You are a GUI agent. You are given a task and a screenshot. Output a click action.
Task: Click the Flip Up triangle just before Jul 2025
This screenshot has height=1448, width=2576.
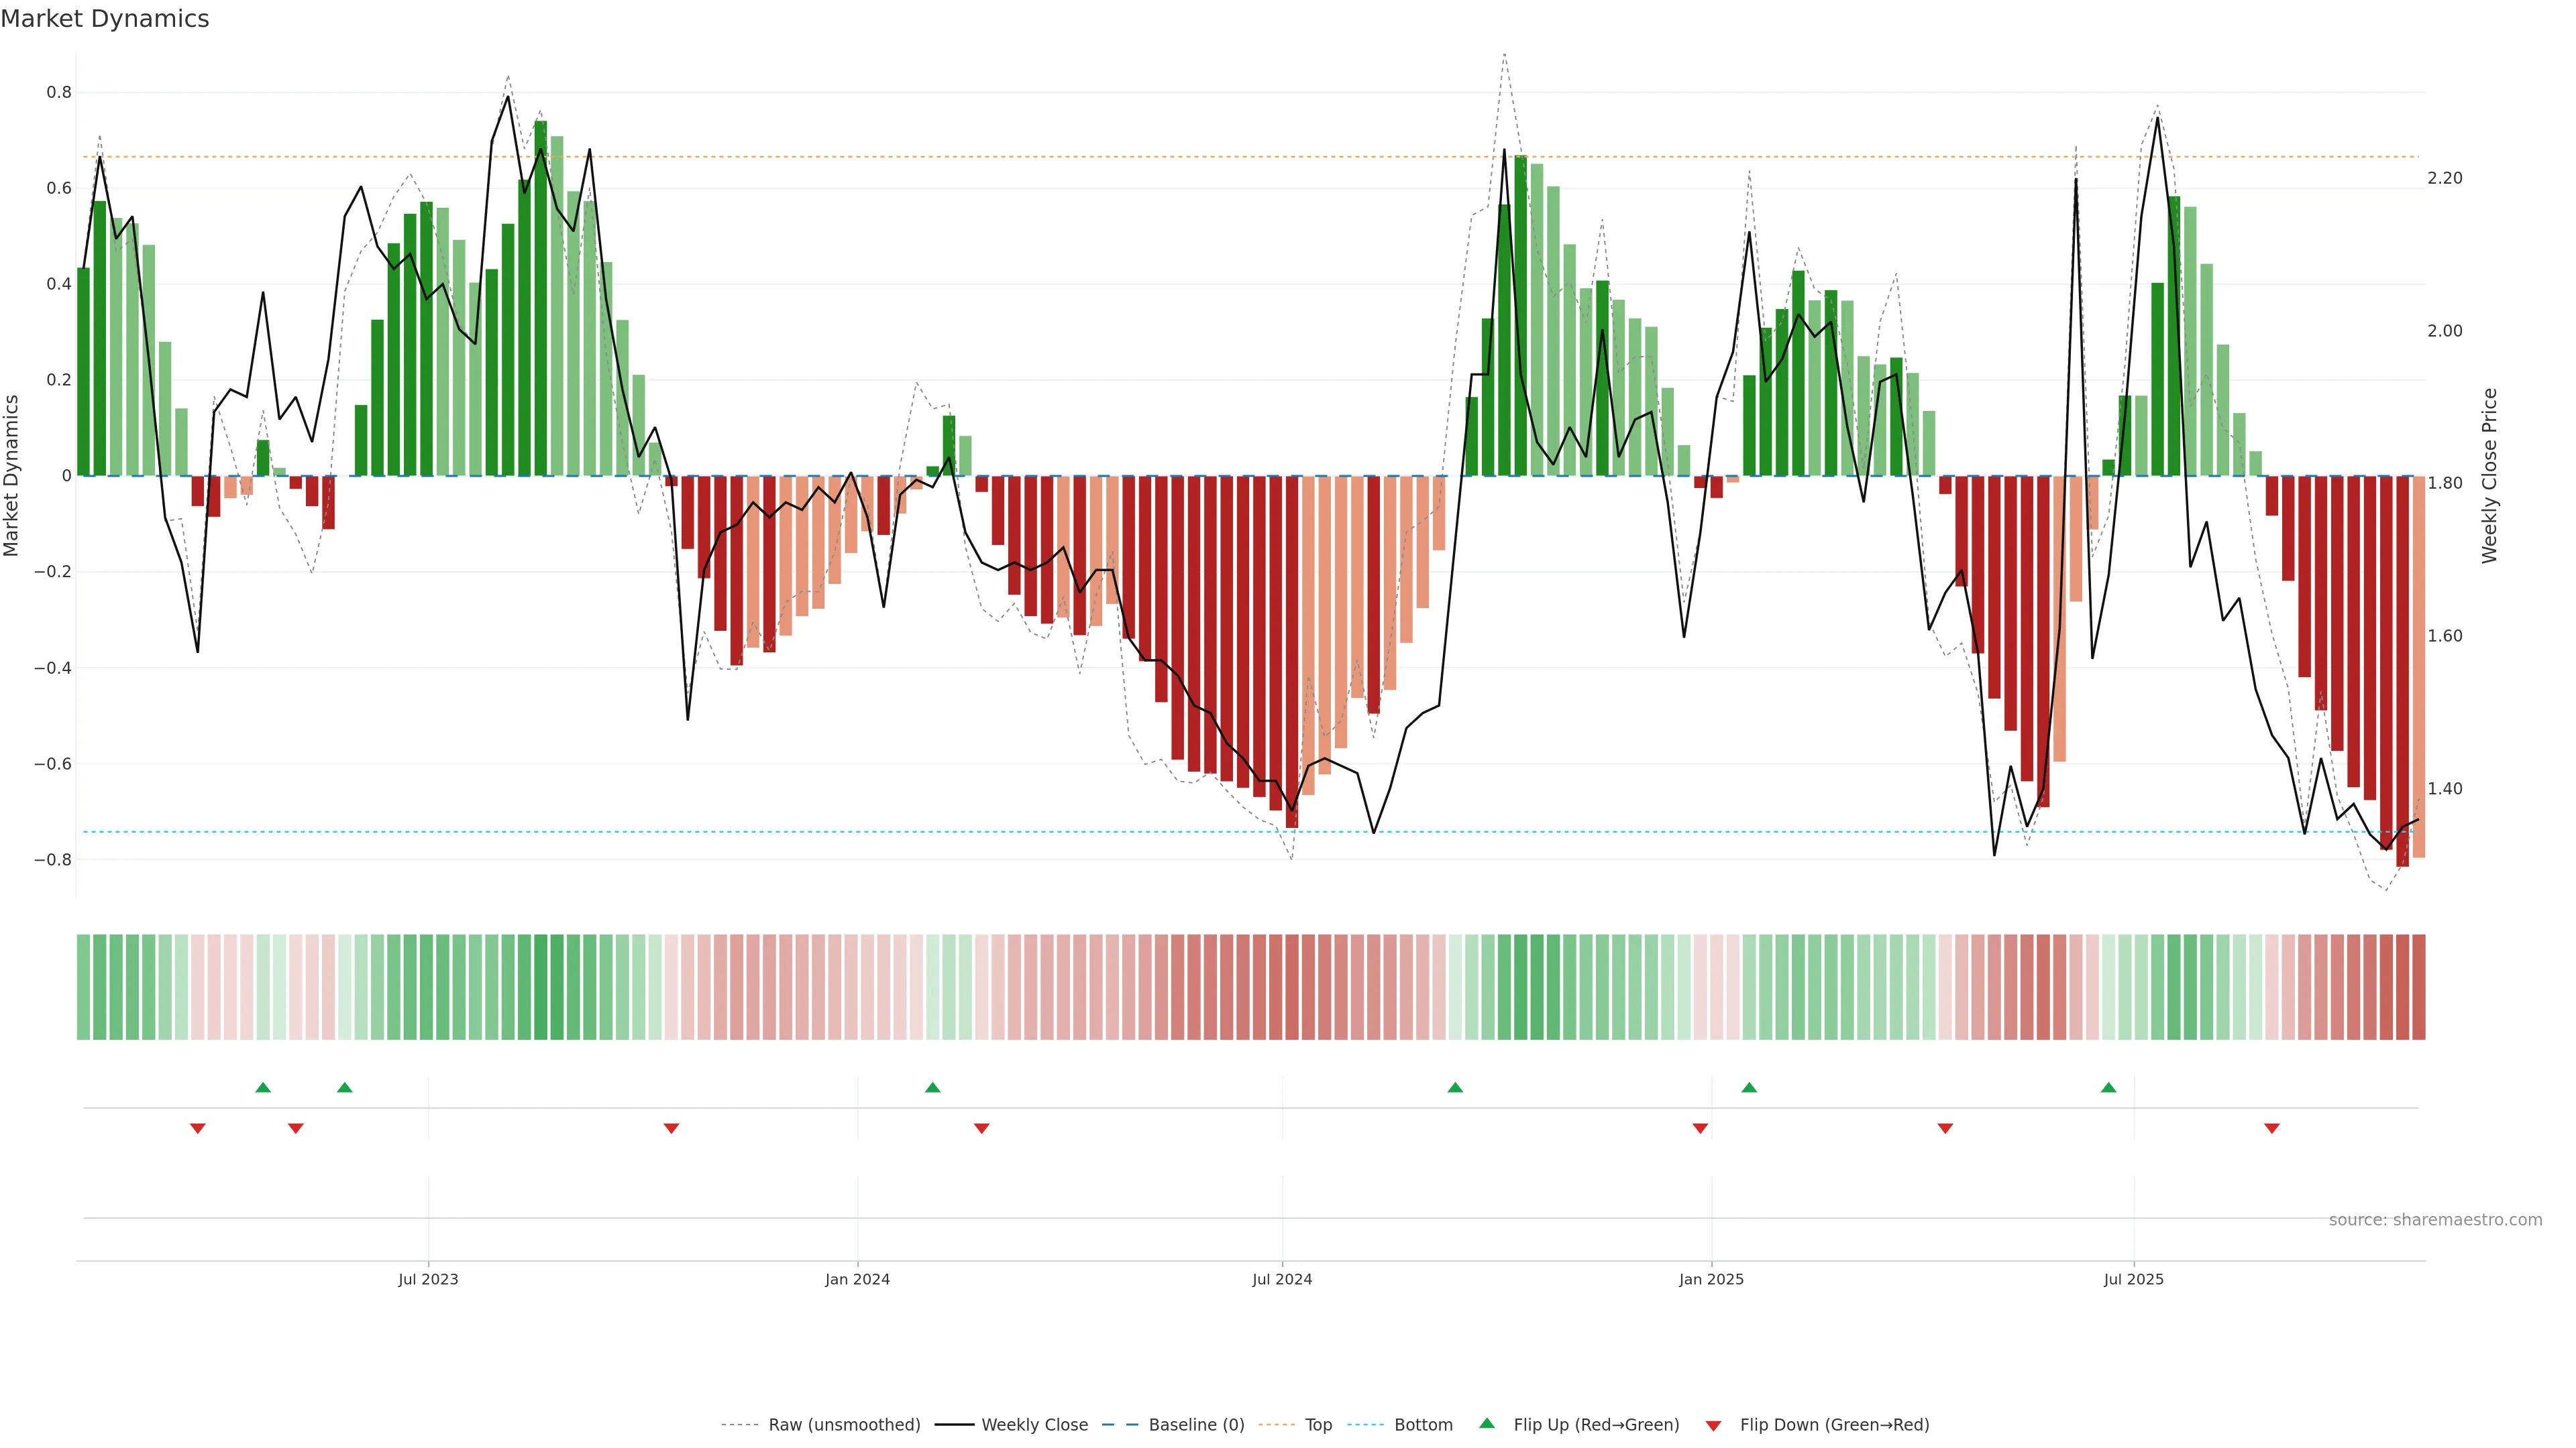(2109, 1087)
